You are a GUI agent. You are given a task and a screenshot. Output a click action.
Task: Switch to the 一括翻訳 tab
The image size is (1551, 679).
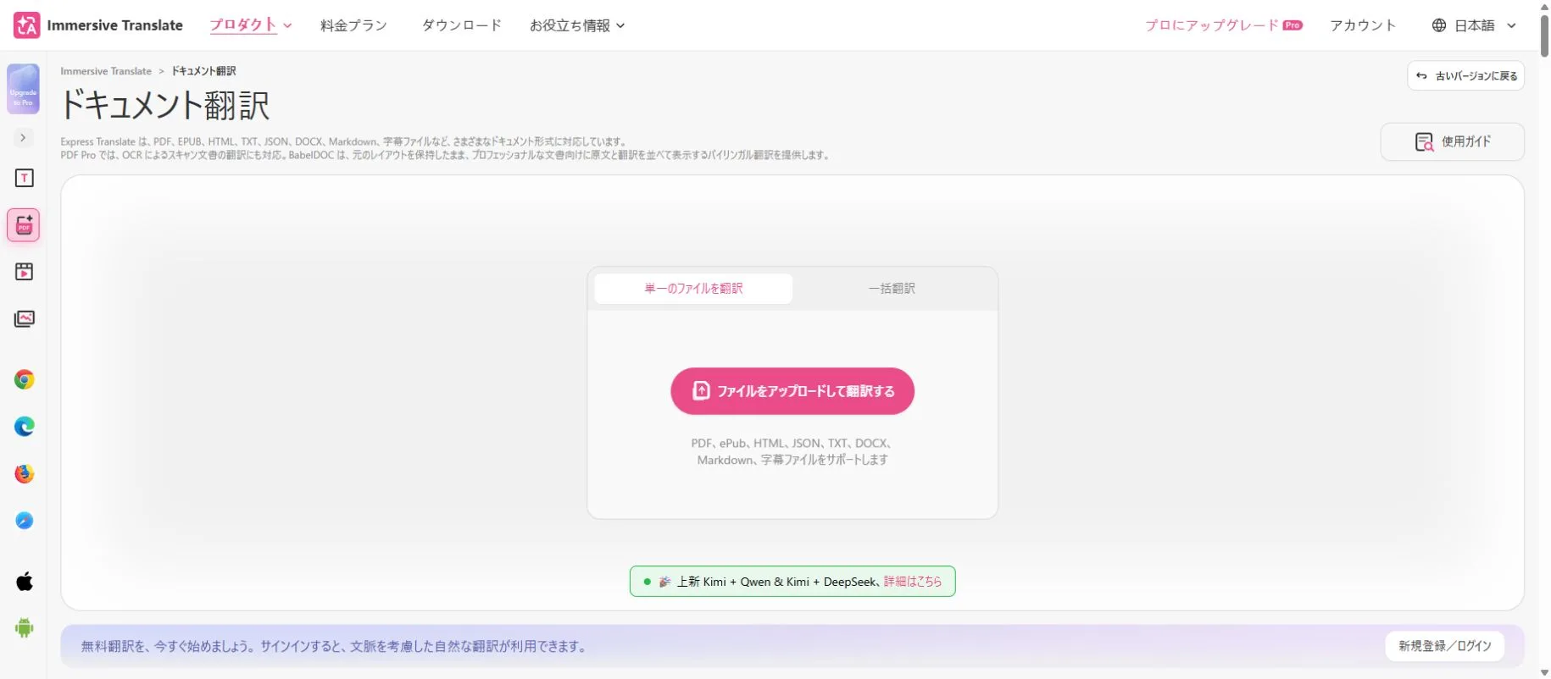click(x=892, y=289)
